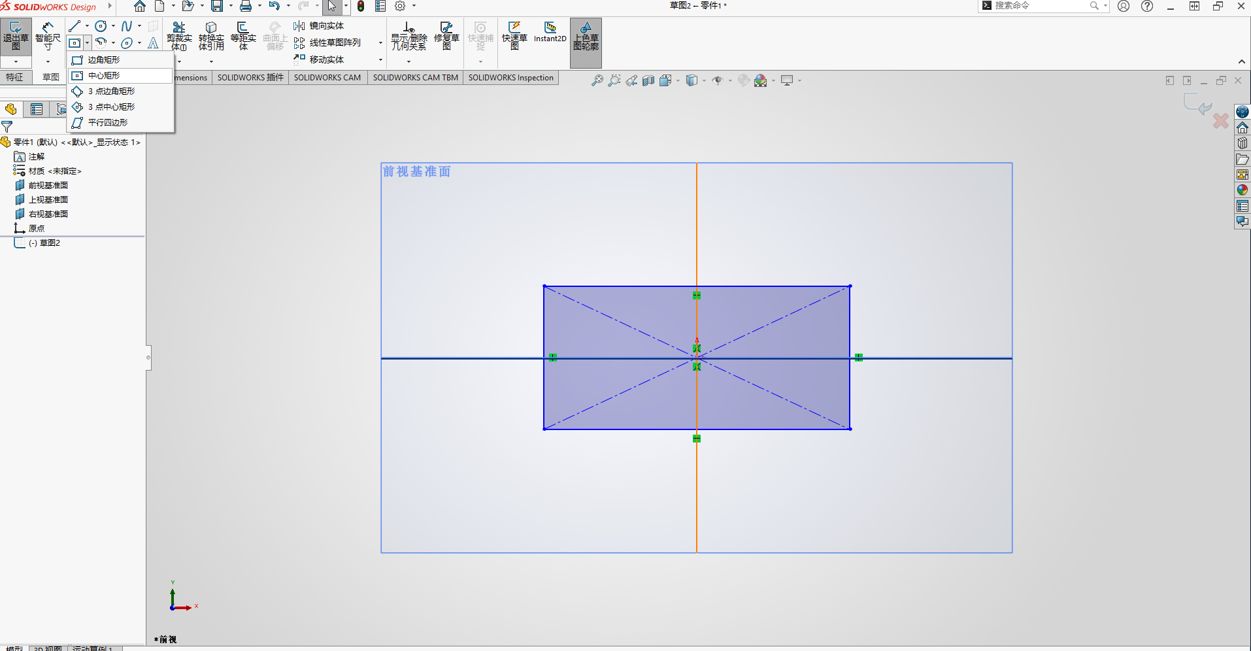Select the Circle sketch tool
This screenshot has width=1251, height=651.
coord(101,26)
